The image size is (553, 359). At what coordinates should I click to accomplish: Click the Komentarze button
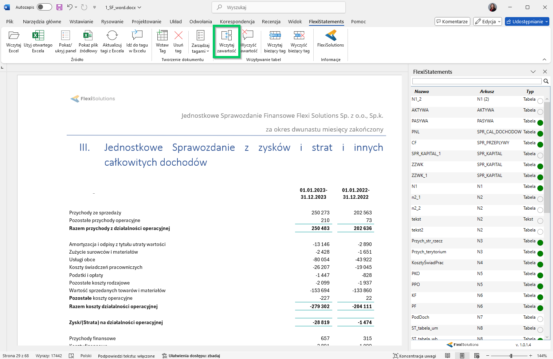tap(452, 22)
